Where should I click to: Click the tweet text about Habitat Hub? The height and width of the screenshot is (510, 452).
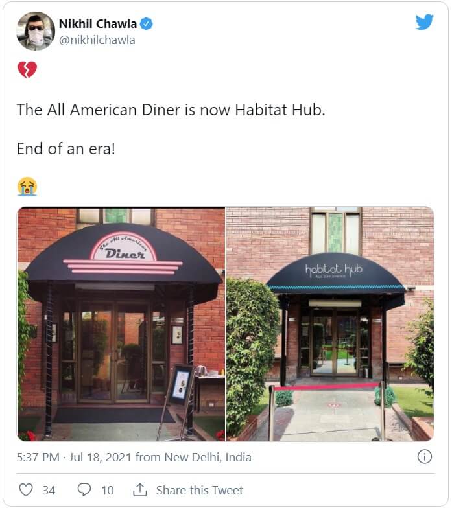coord(171,110)
